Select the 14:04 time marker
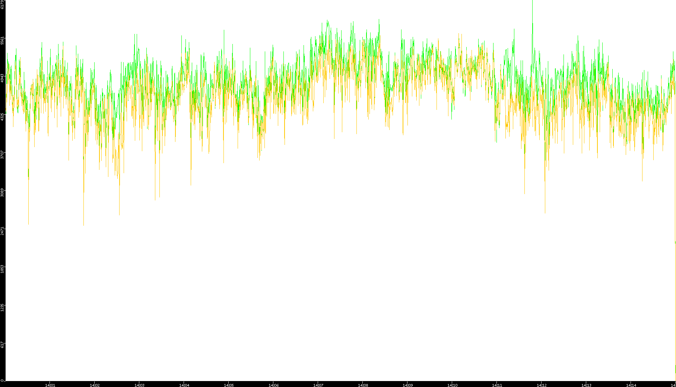Image resolution: width=676 pixels, height=387 pixels. click(184, 385)
